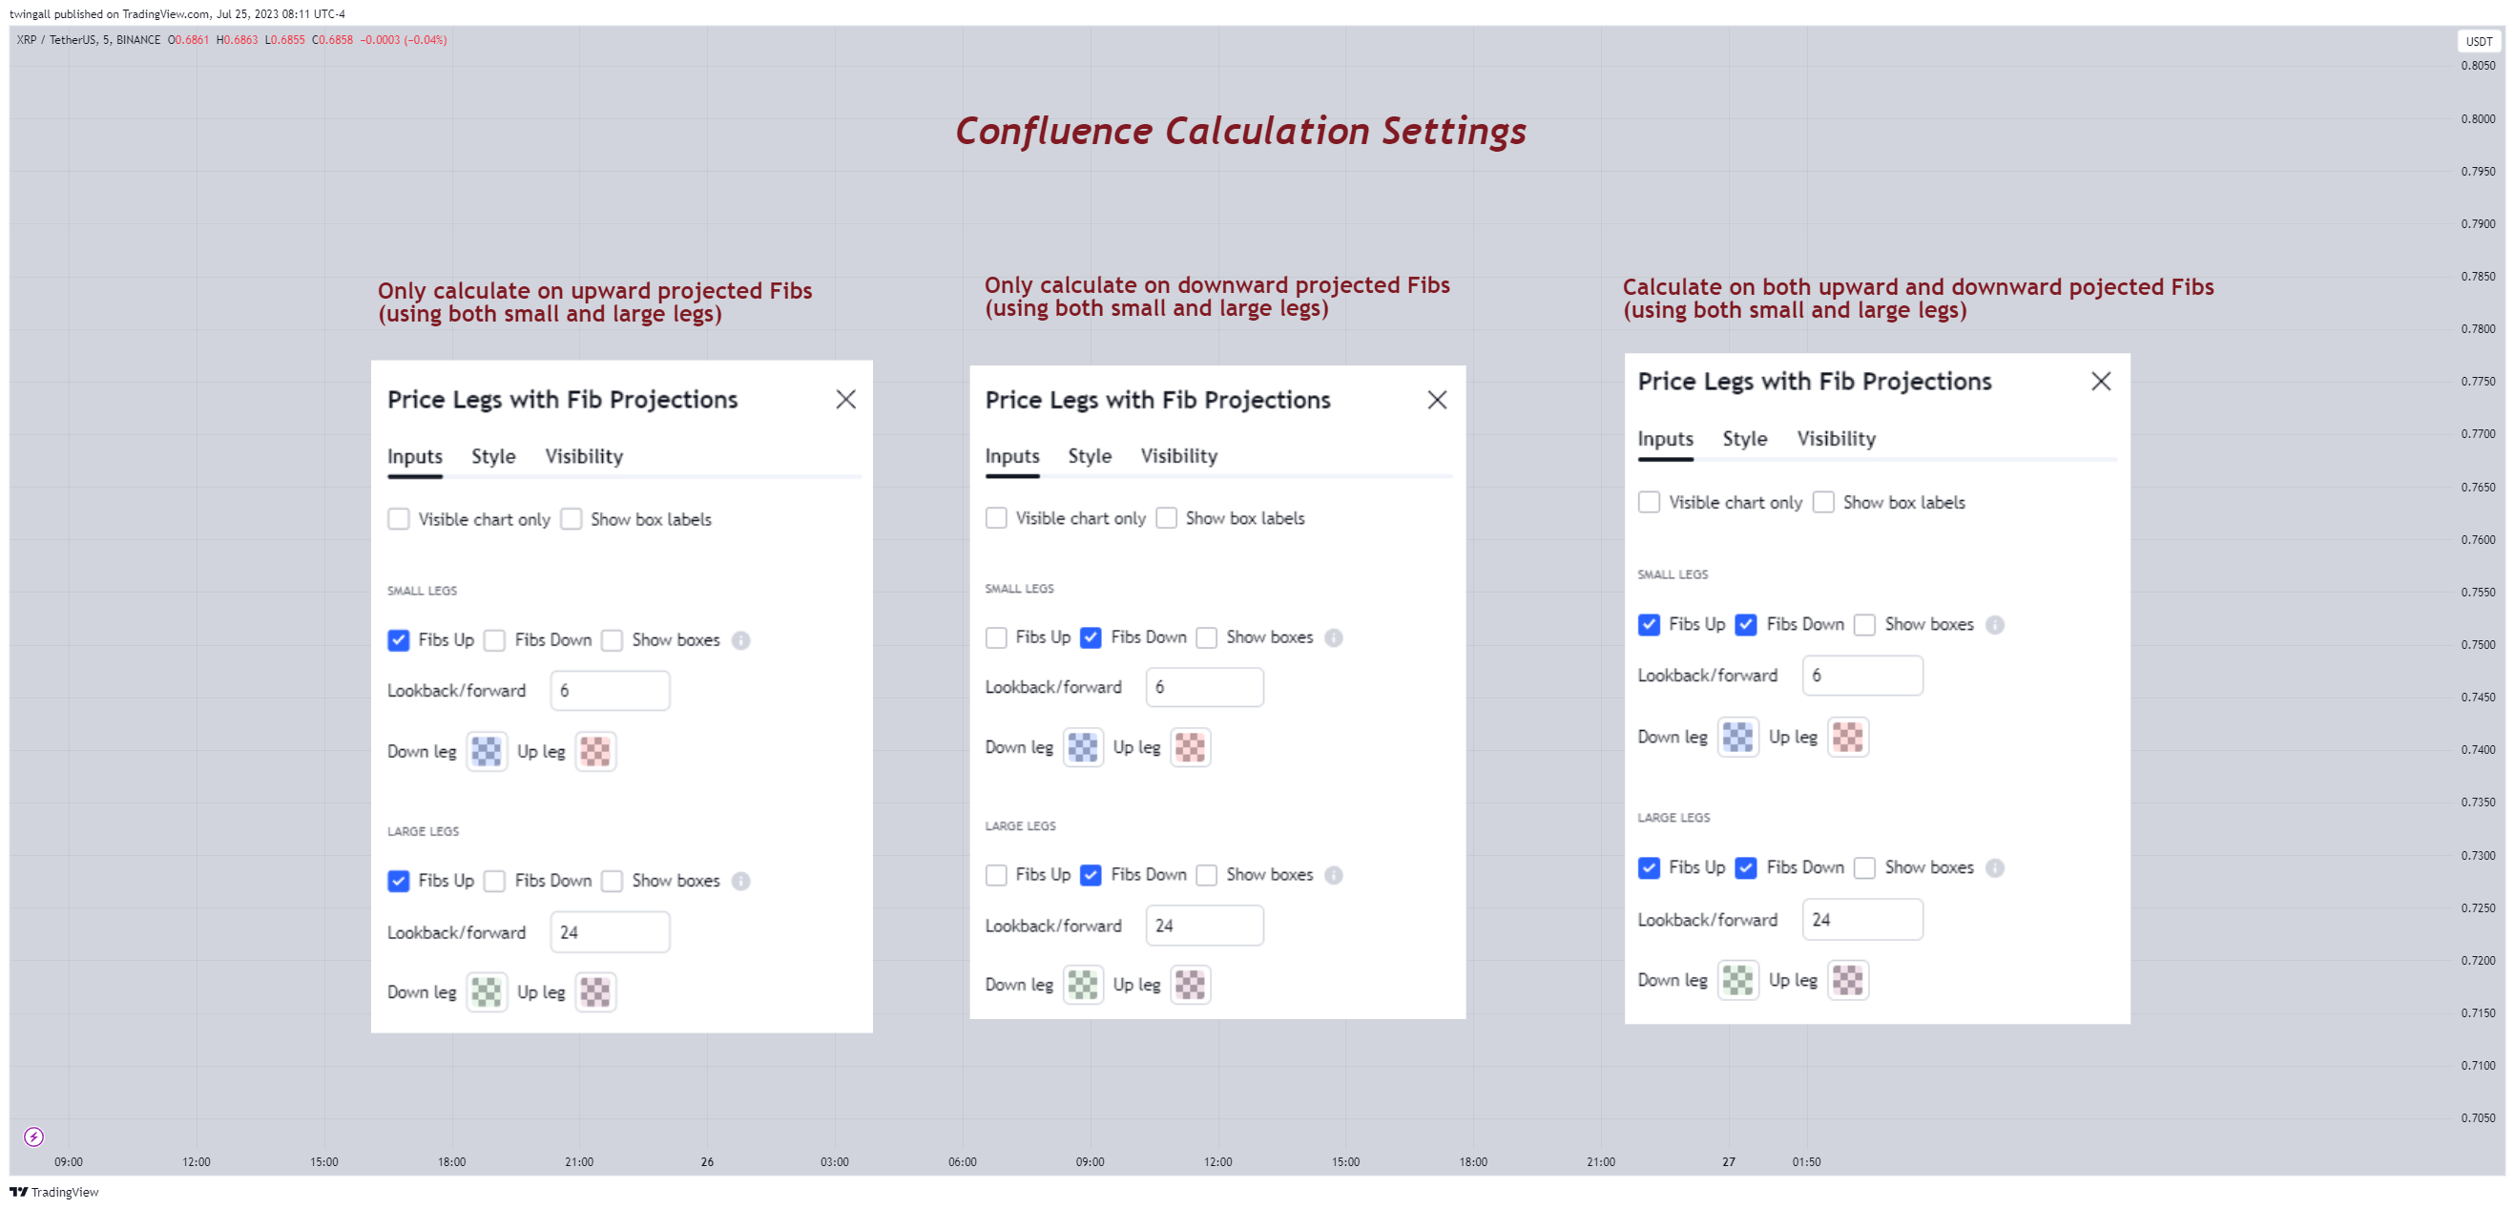Image resolution: width=2515 pixels, height=1209 pixels.
Task: Click the info icon beside Large Legs Show boxes in middle dialog
Action: [x=1334, y=875]
